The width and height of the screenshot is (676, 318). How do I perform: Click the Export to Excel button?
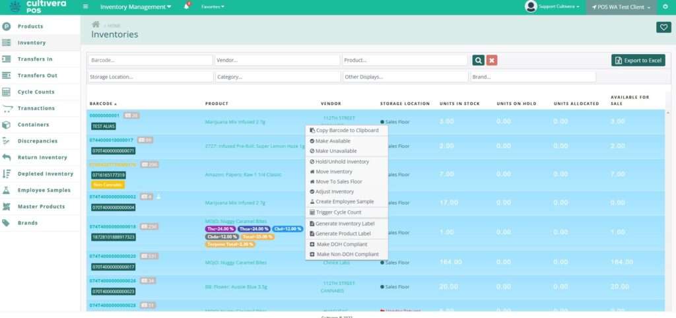click(638, 61)
